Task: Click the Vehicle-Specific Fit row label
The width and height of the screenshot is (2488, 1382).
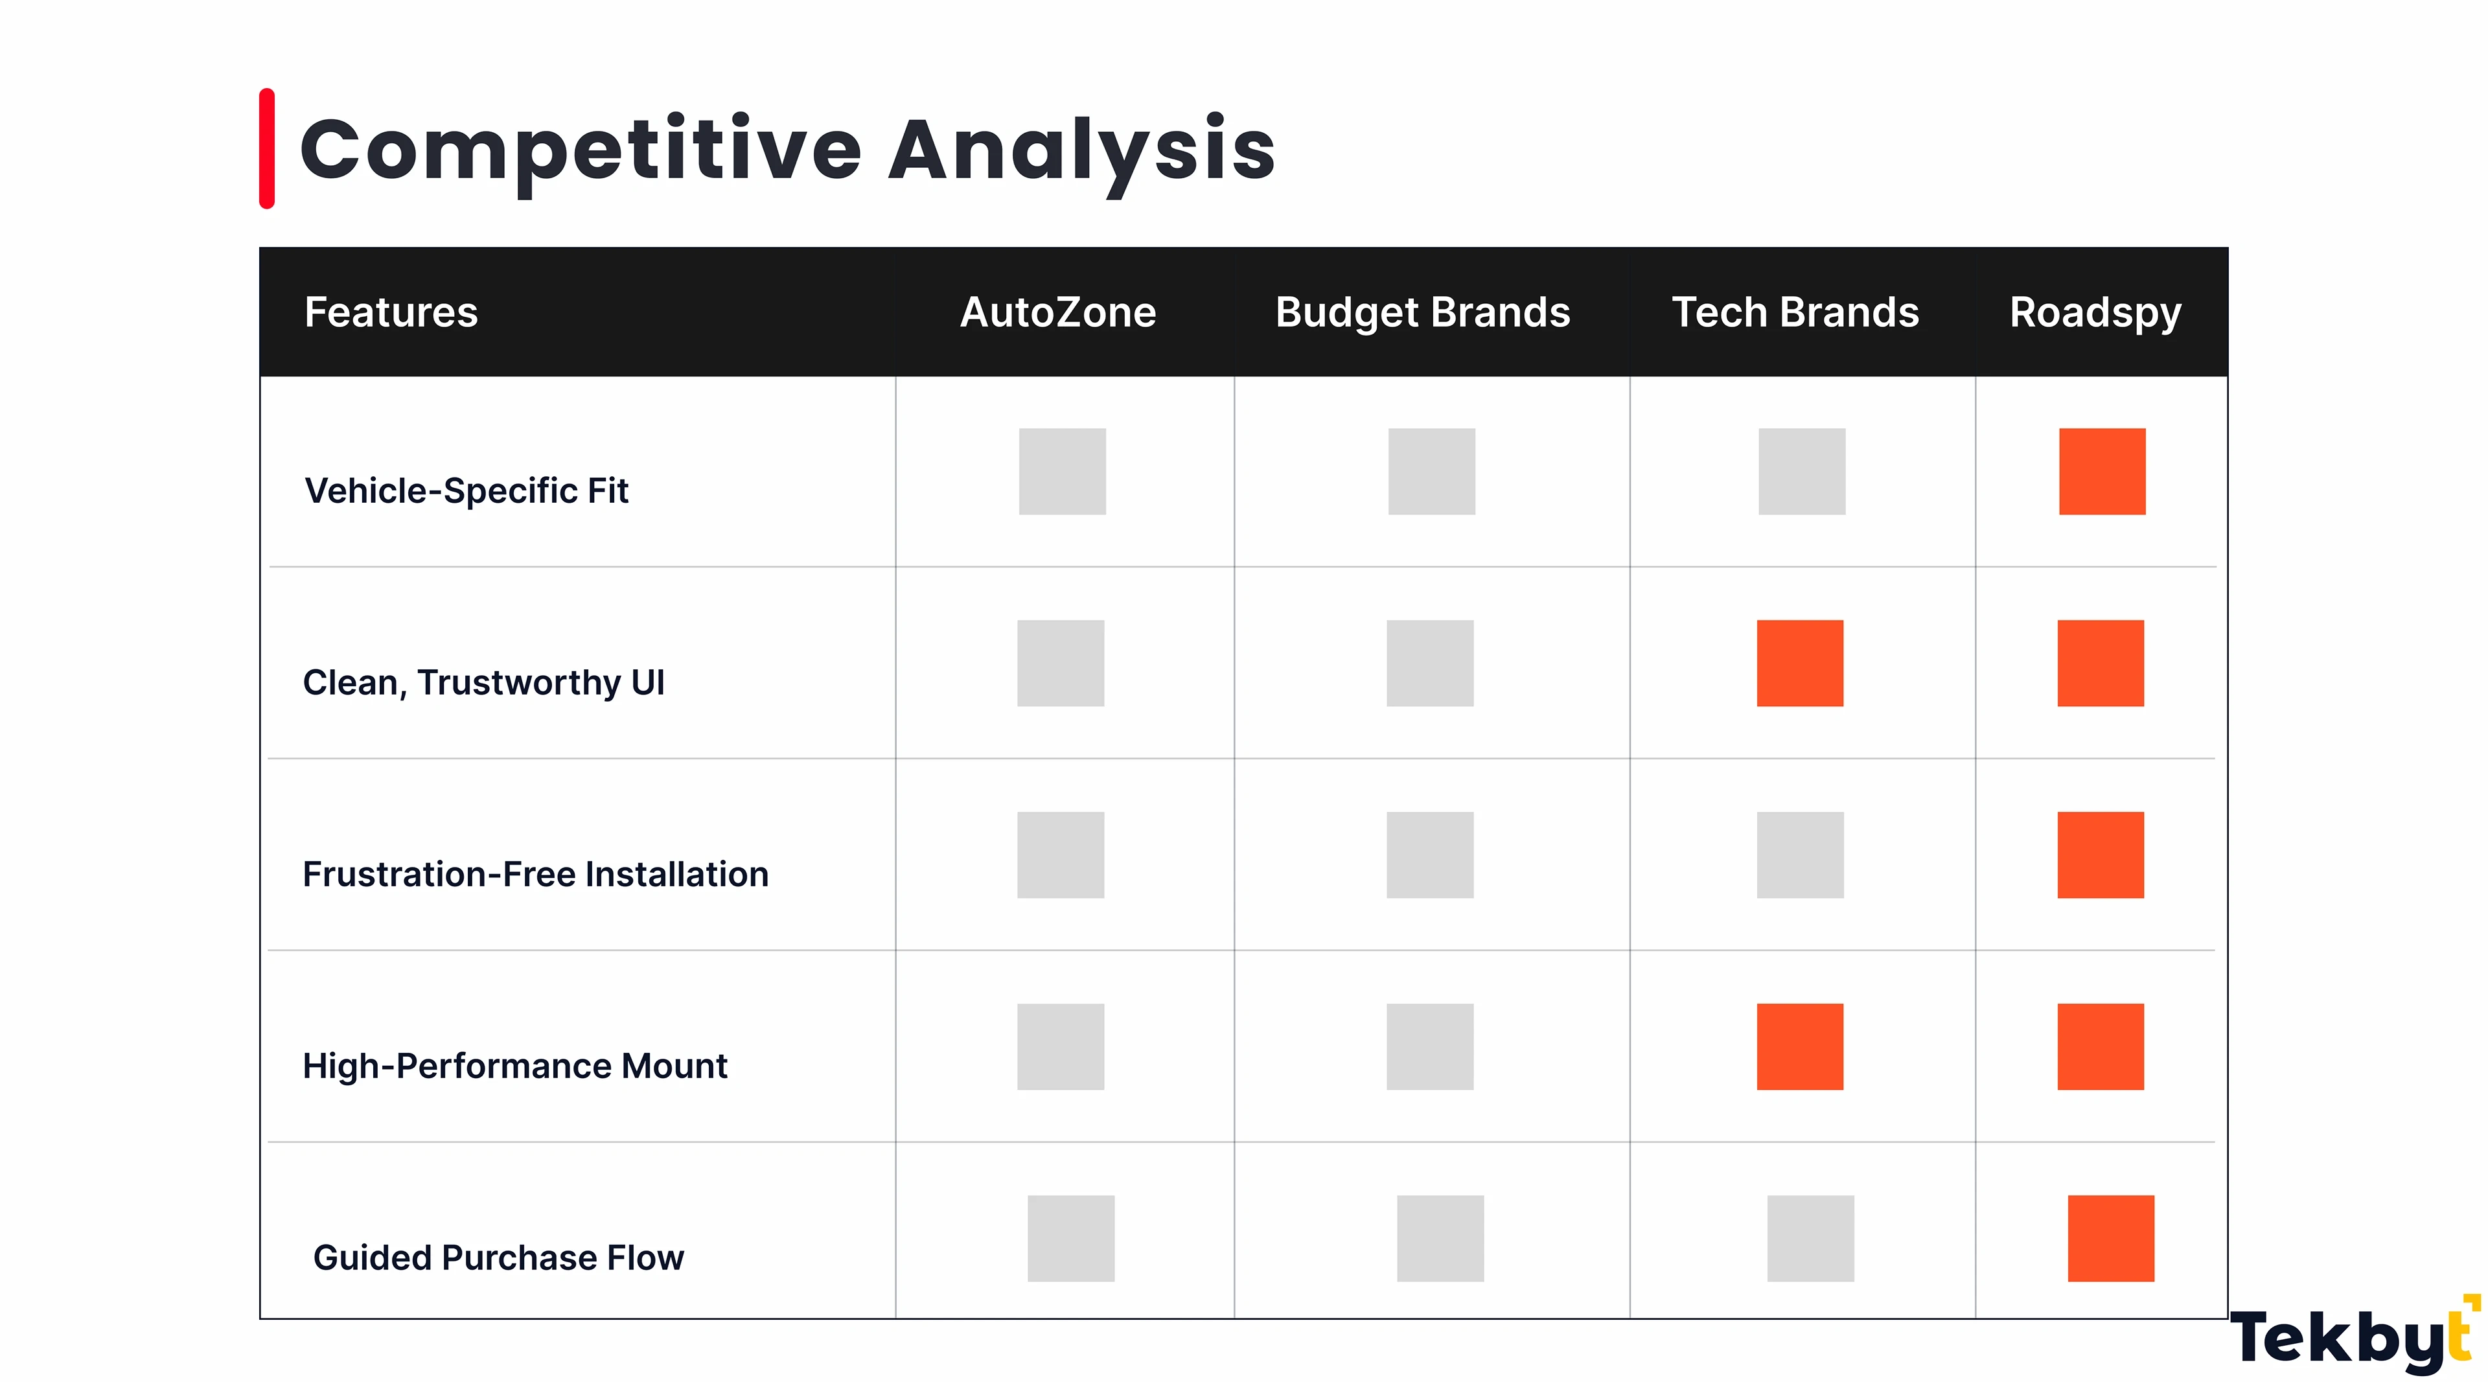Action: pyautogui.click(x=466, y=490)
